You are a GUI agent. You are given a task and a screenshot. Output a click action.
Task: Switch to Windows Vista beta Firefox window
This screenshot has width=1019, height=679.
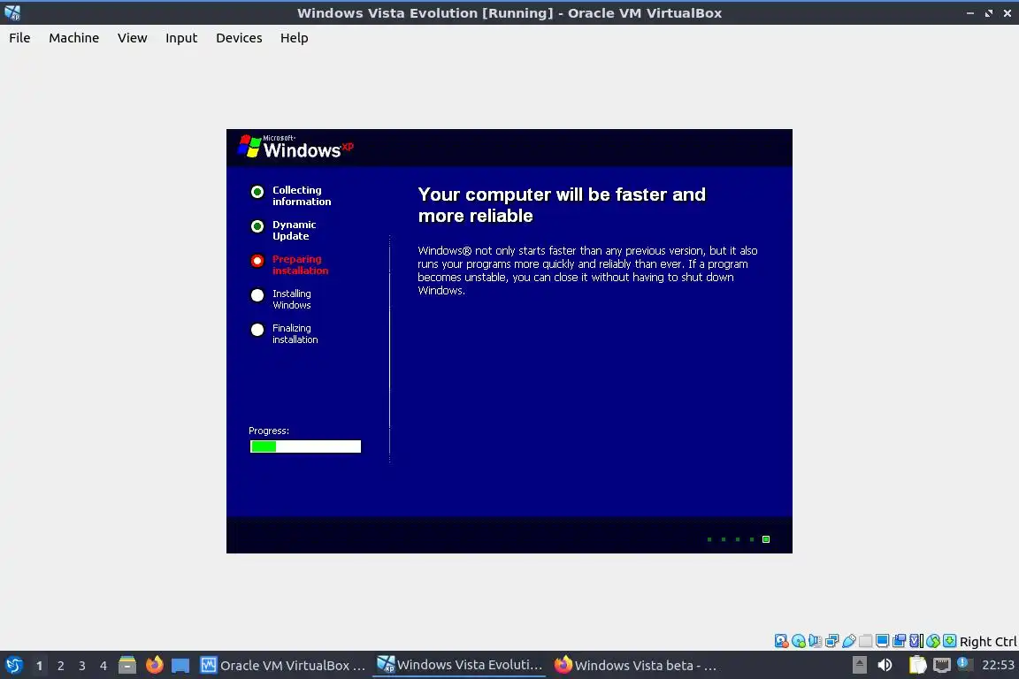pos(636,666)
